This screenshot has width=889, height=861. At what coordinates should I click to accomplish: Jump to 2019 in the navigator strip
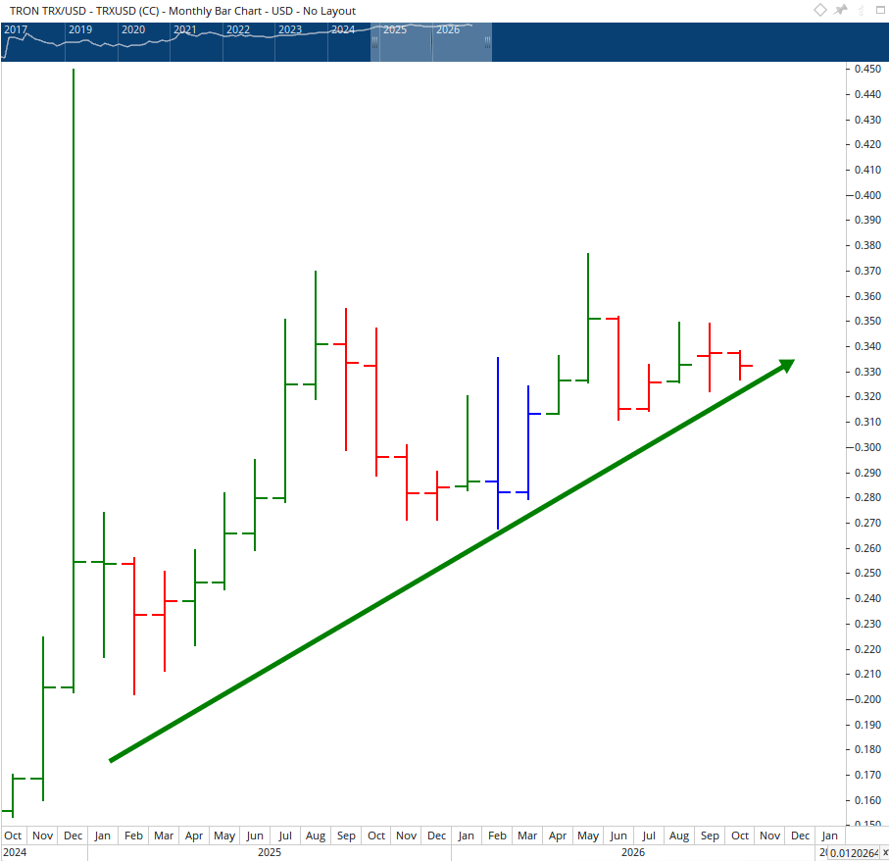tap(80, 29)
